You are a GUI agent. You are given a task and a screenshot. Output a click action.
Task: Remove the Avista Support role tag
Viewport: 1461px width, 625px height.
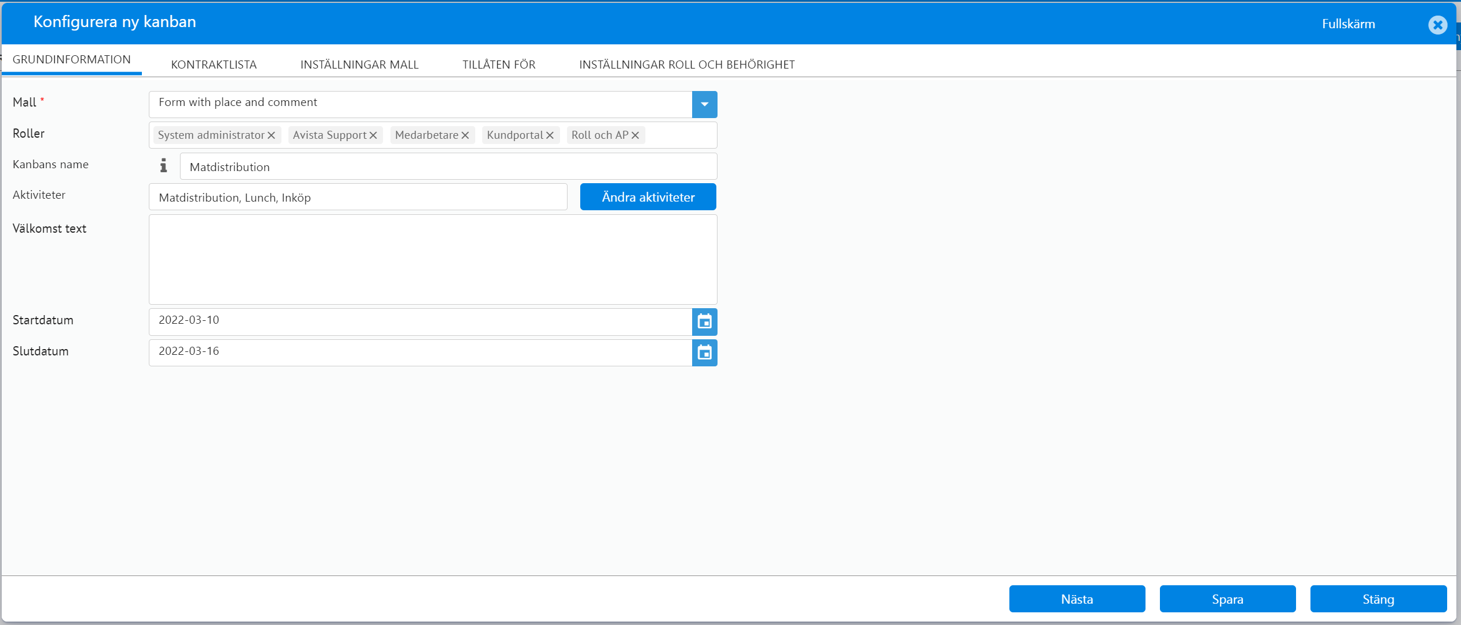[x=373, y=135]
